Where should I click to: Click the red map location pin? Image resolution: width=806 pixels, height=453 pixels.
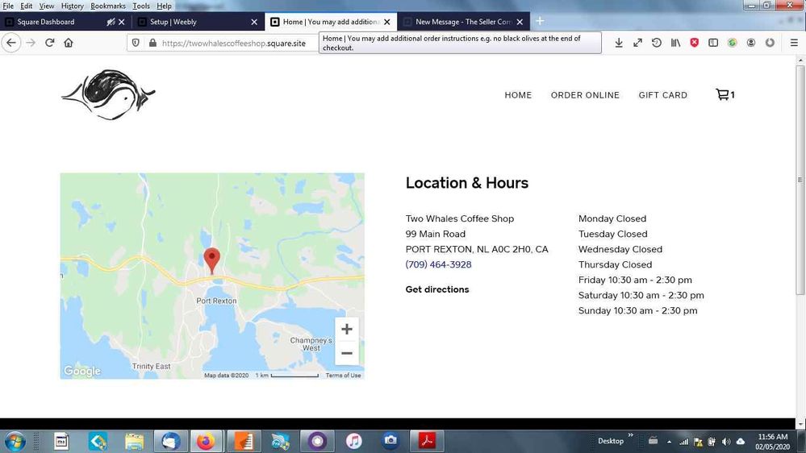[211, 260]
